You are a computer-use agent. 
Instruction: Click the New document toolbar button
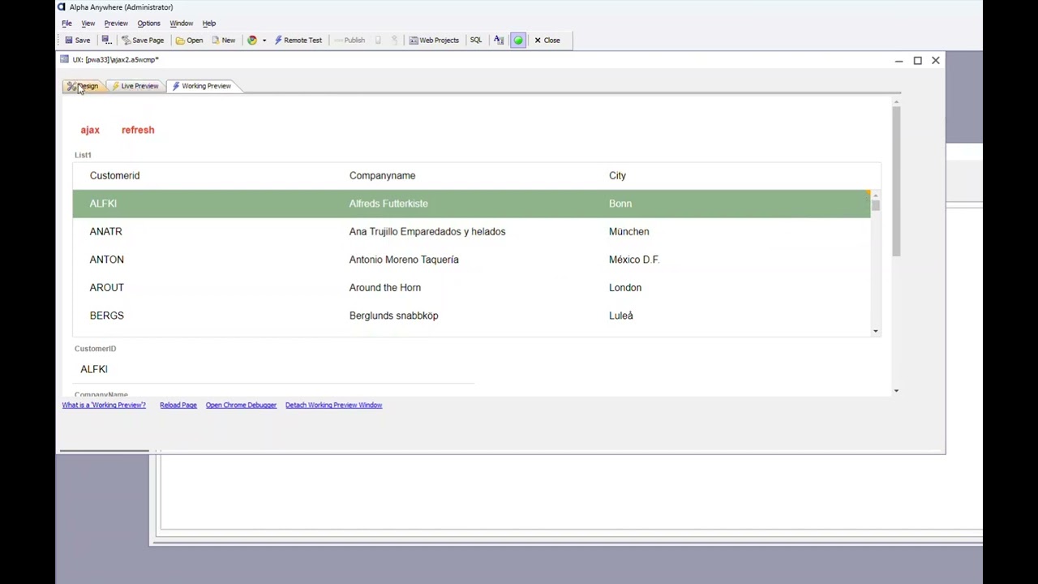[223, 40]
